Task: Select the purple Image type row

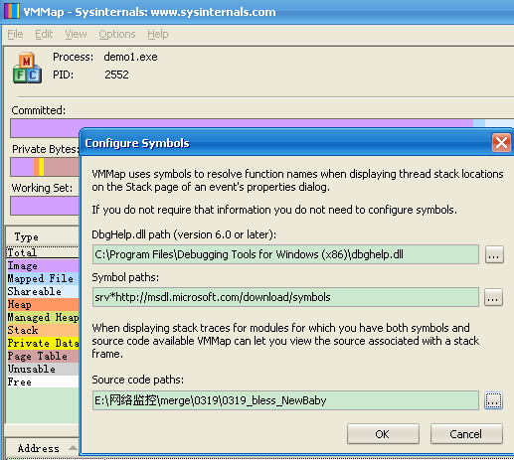Action: click(x=43, y=265)
